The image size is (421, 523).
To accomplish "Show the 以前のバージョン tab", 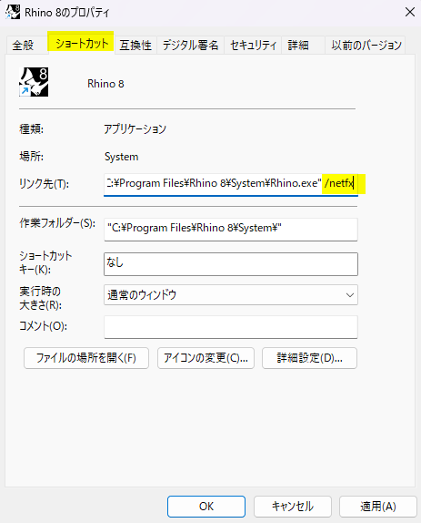I will pyautogui.click(x=366, y=45).
